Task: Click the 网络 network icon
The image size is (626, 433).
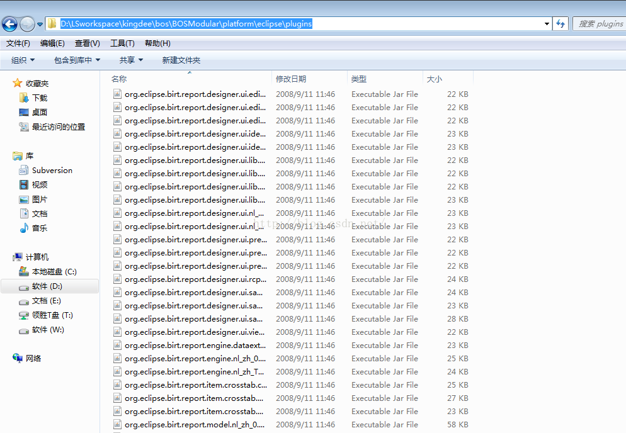Action: (x=18, y=358)
